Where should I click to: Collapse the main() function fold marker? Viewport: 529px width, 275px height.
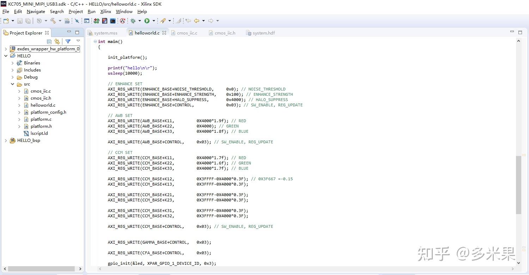[95, 42]
